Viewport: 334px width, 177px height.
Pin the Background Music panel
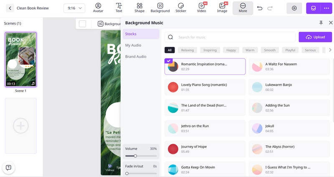(321, 23)
